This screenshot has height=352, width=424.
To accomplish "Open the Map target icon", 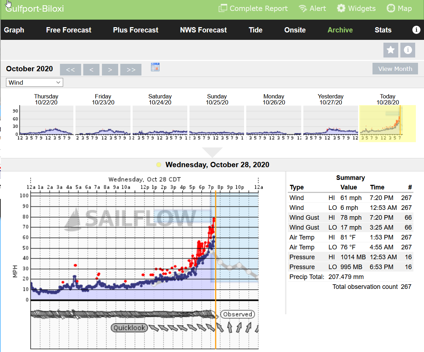I will point(391,8).
